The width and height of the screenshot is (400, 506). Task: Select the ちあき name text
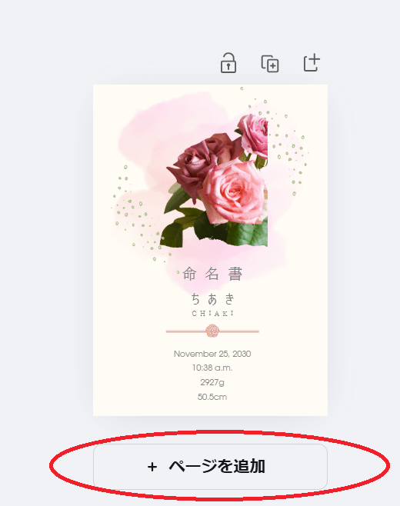pyautogui.click(x=212, y=299)
